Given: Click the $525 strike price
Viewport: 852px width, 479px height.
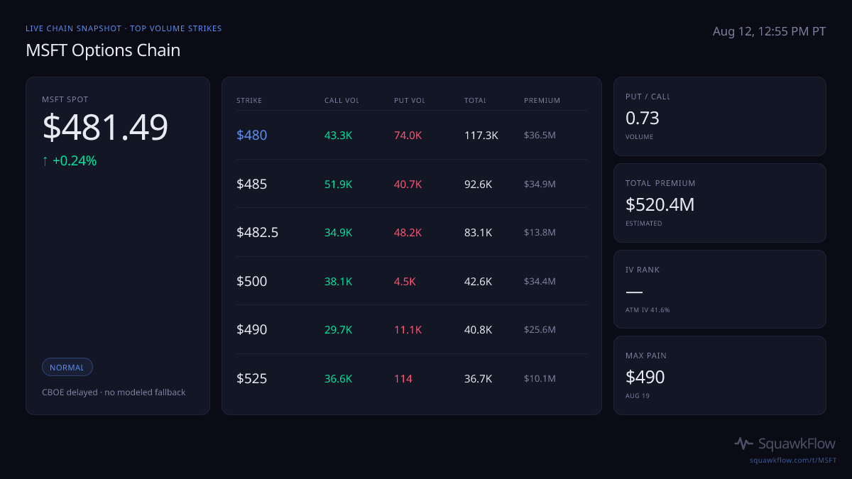Looking at the screenshot, I should (x=252, y=378).
